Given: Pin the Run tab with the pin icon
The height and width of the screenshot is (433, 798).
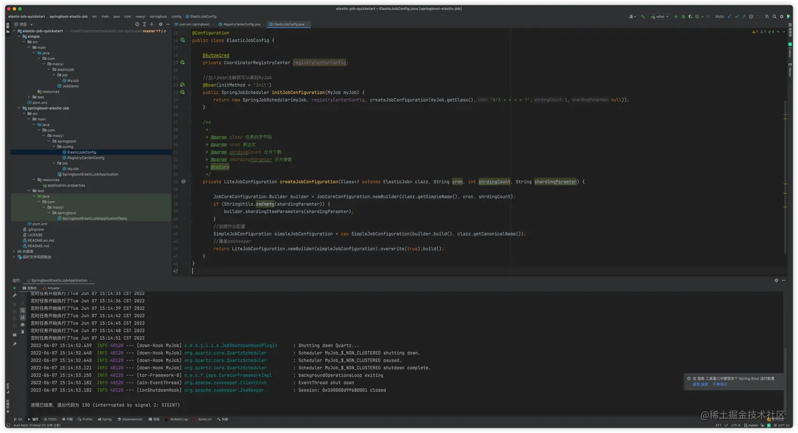Looking at the screenshot, I should pyautogui.click(x=14, y=344).
